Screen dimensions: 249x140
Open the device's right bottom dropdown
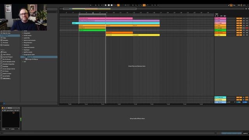15,129
